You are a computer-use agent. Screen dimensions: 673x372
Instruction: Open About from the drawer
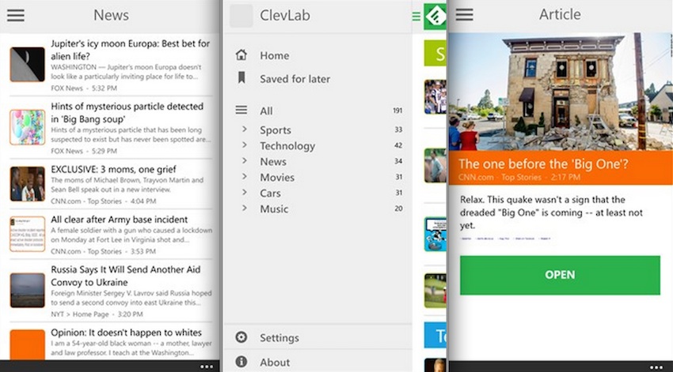coord(275,363)
